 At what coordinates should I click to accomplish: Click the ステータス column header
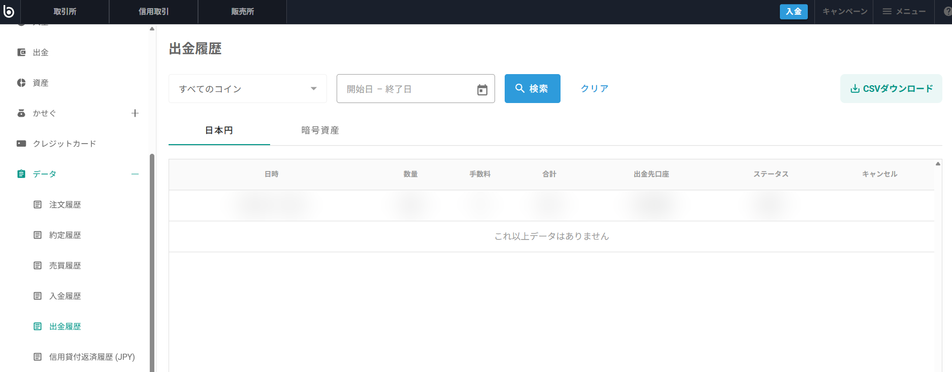771,174
